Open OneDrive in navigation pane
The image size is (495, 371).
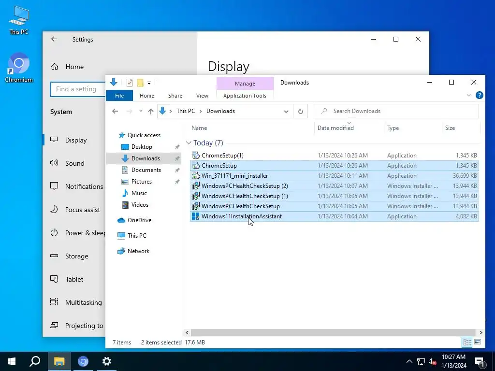[x=139, y=220]
